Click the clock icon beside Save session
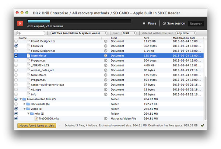 click(x=164, y=24)
